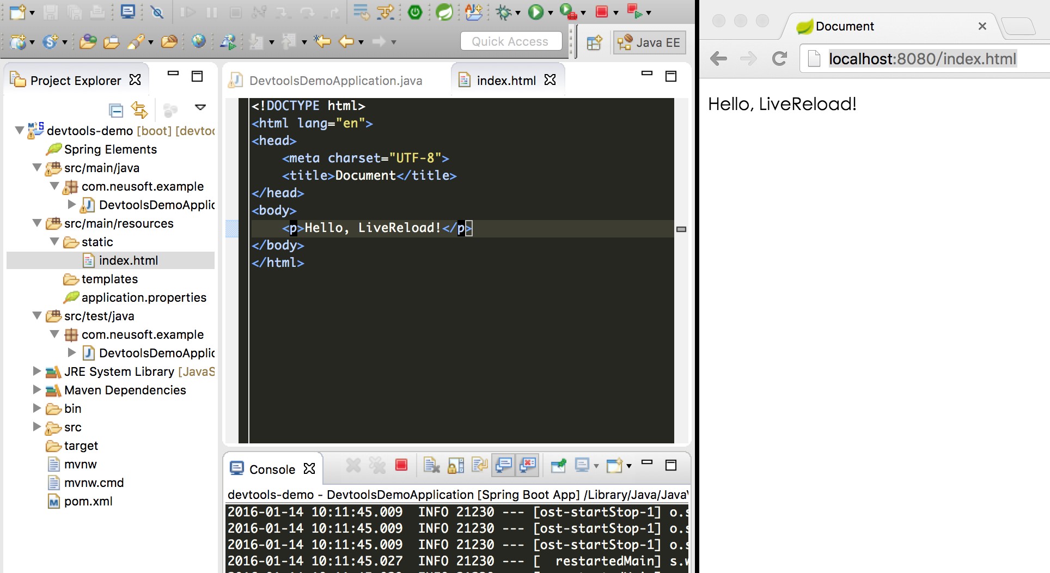Click the Relaunch red-green toolbar icon
Image resolution: width=1050 pixels, height=573 pixels.
[634, 11]
